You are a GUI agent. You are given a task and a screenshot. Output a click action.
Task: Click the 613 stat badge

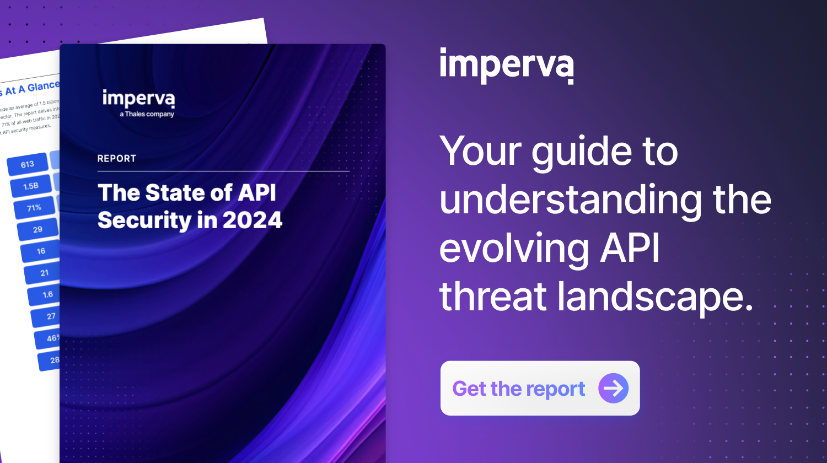tap(27, 165)
